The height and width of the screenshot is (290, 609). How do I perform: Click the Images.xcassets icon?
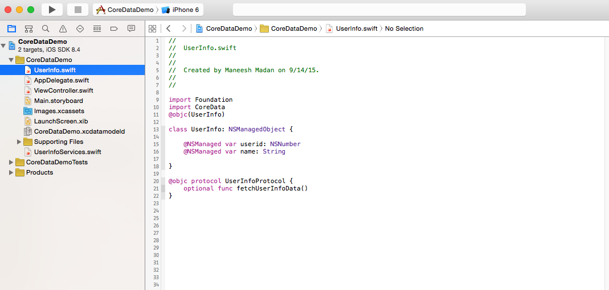pos(27,111)
